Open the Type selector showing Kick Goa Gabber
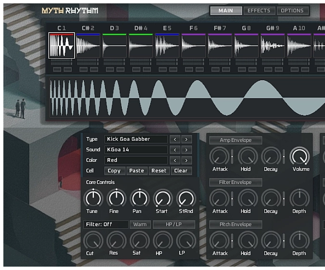This screenshot has height=270, width=325. click(x=136, y=139)
